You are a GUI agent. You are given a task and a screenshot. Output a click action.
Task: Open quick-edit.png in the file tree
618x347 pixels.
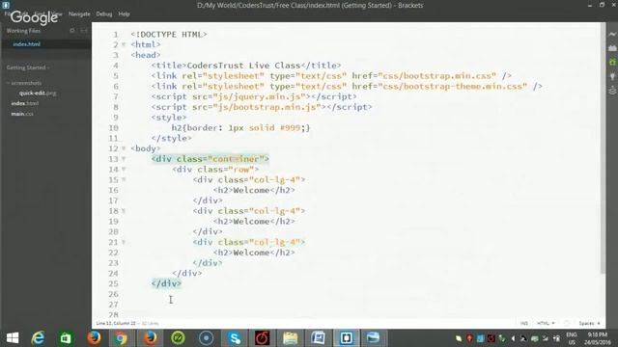tap(38, 93)
